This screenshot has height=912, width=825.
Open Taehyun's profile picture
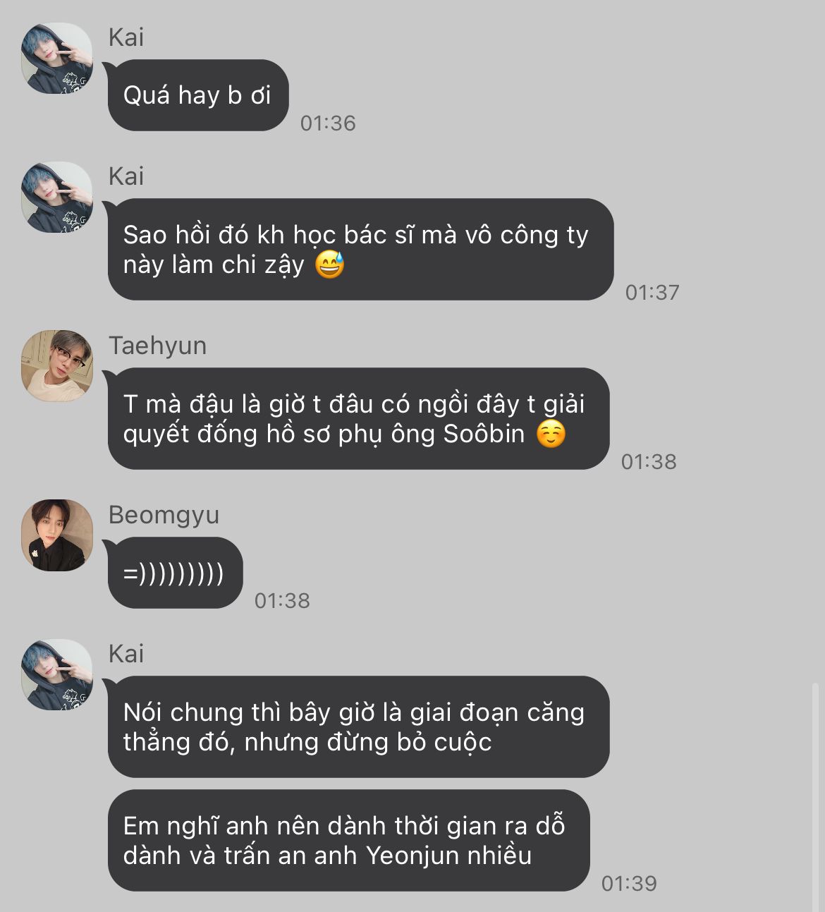coord(57,366)
